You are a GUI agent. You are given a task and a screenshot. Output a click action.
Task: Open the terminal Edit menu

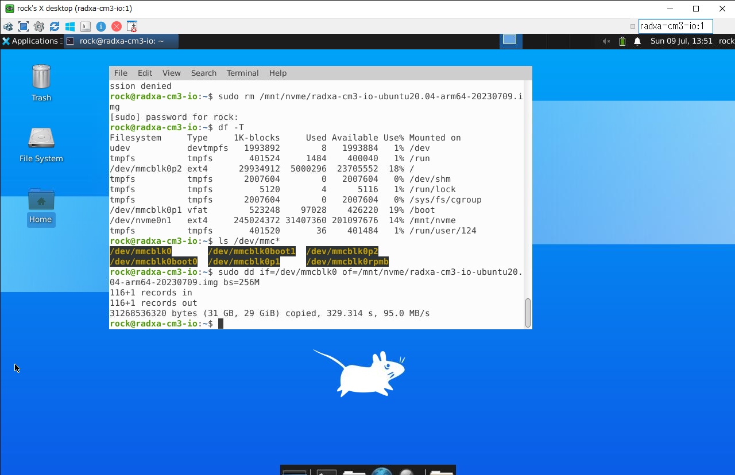145,73
